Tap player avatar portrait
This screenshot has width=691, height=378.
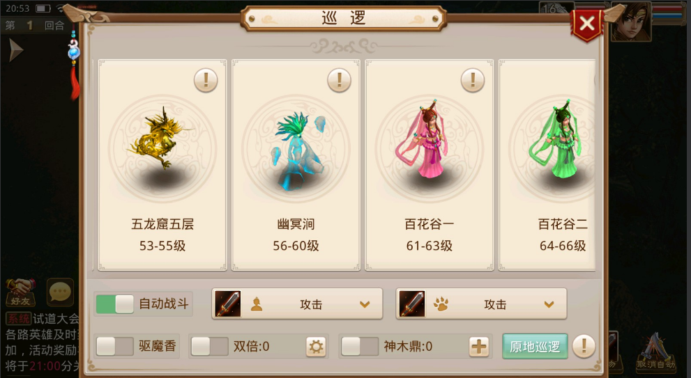pos(631,22)
